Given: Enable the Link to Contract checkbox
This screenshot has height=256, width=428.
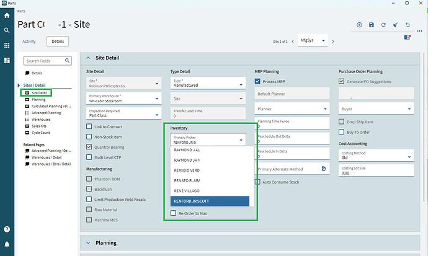Looking at the screenshot, I should (x=90, y=127).
